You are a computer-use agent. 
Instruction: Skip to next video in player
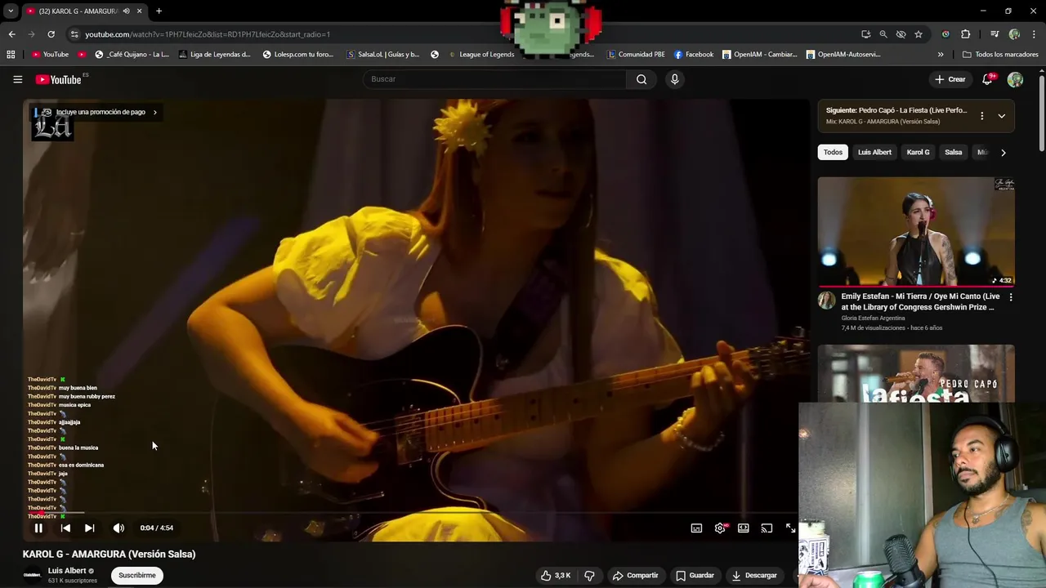click(89, 528)
